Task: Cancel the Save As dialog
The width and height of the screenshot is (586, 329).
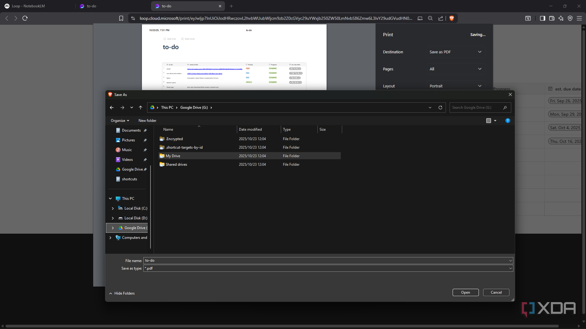Action: point(496,292)
